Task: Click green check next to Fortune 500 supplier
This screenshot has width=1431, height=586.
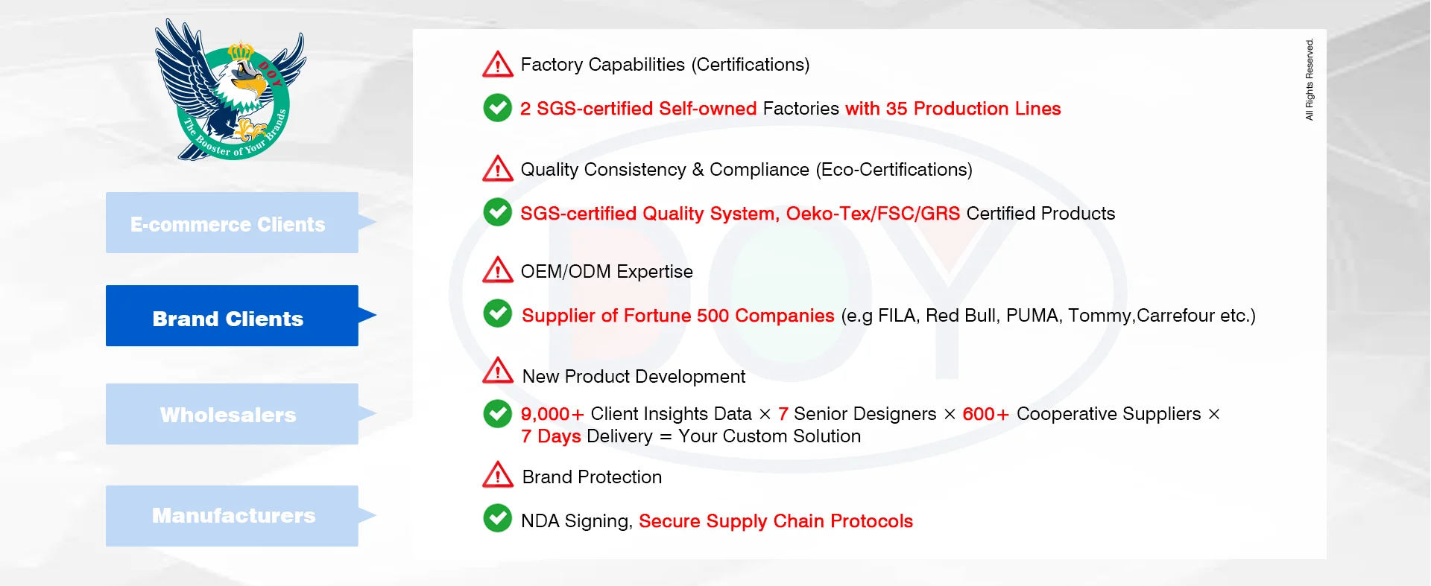Action: tap(497, 313)
